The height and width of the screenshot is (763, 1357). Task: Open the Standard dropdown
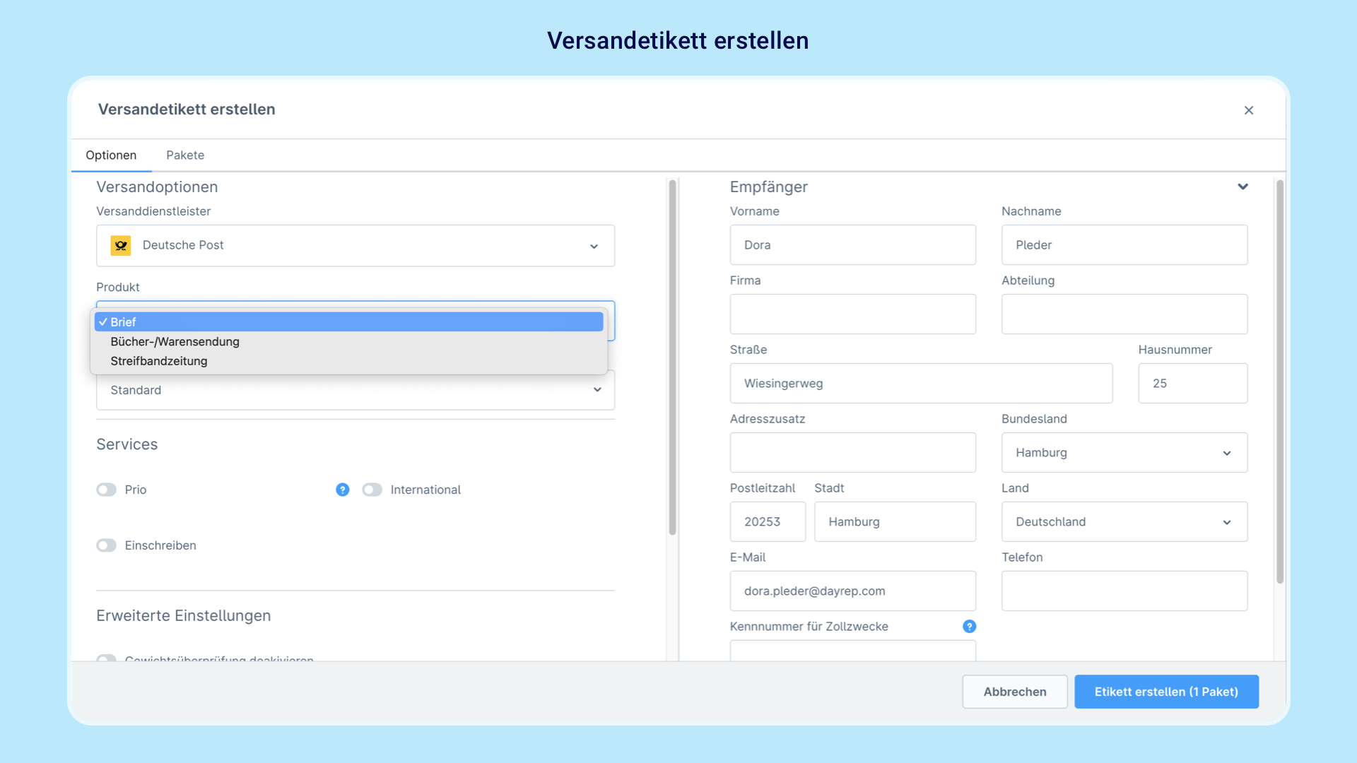click(x=356, y=390)
